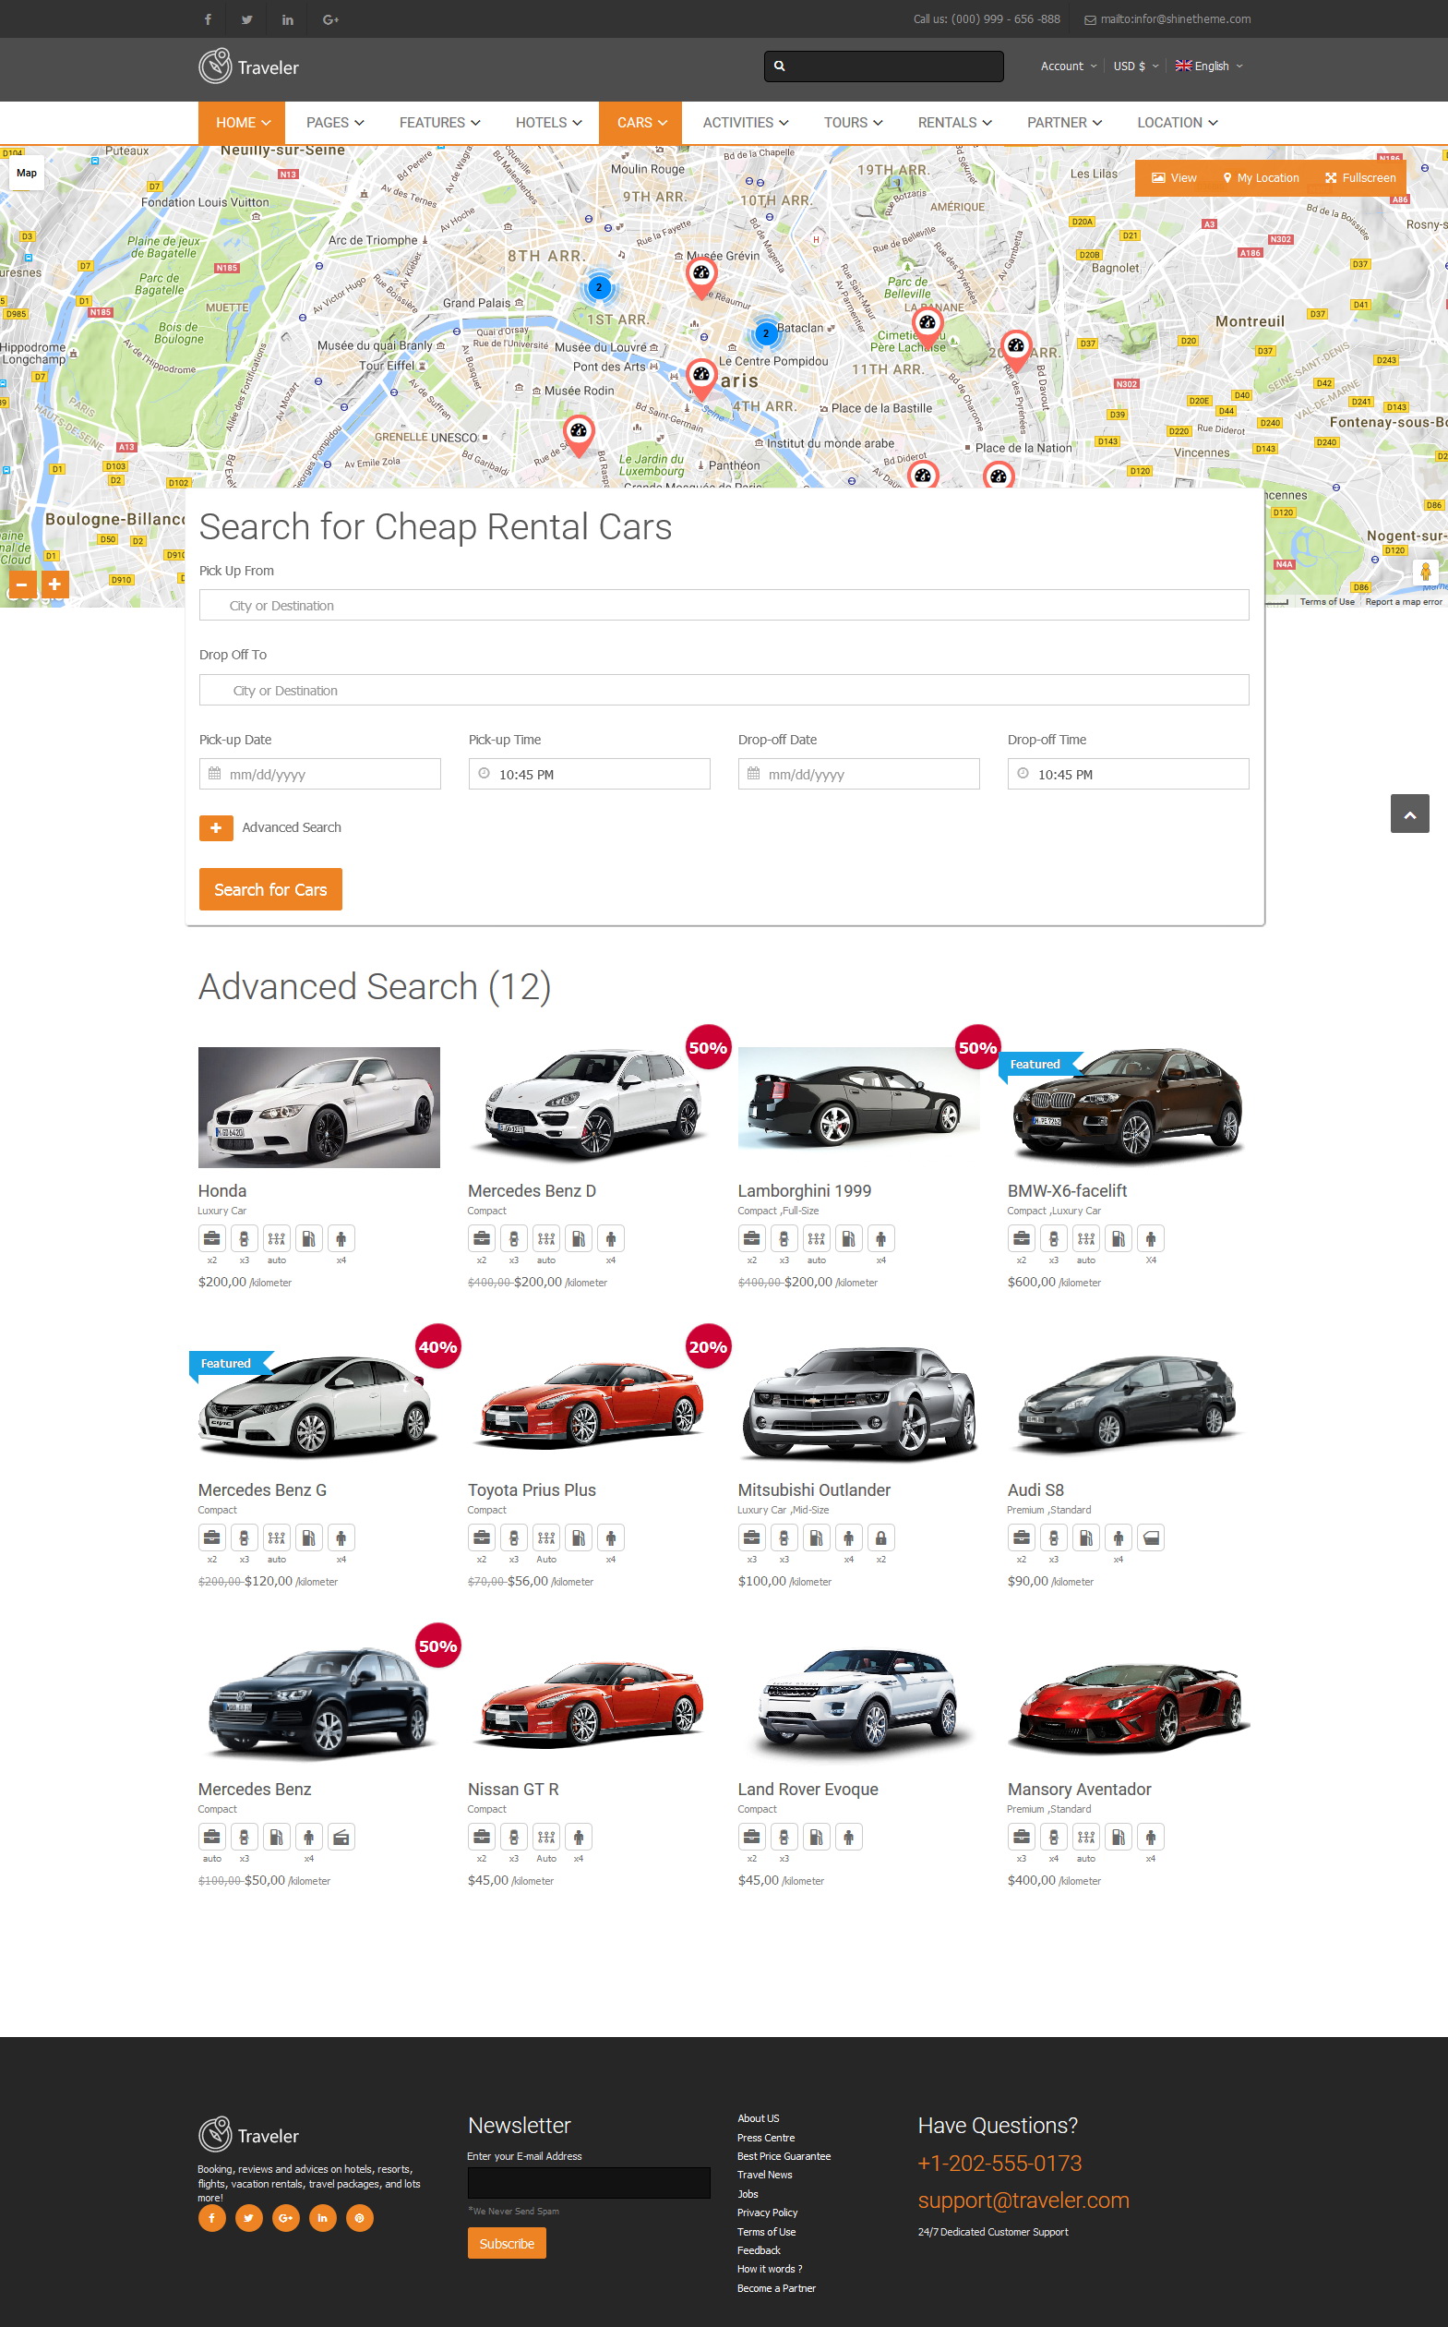Viewport: 1448px width, 2327px height.
Task: Open the Mercedes Benz D car thumbnail
Action: click(x=589, y=1106)
